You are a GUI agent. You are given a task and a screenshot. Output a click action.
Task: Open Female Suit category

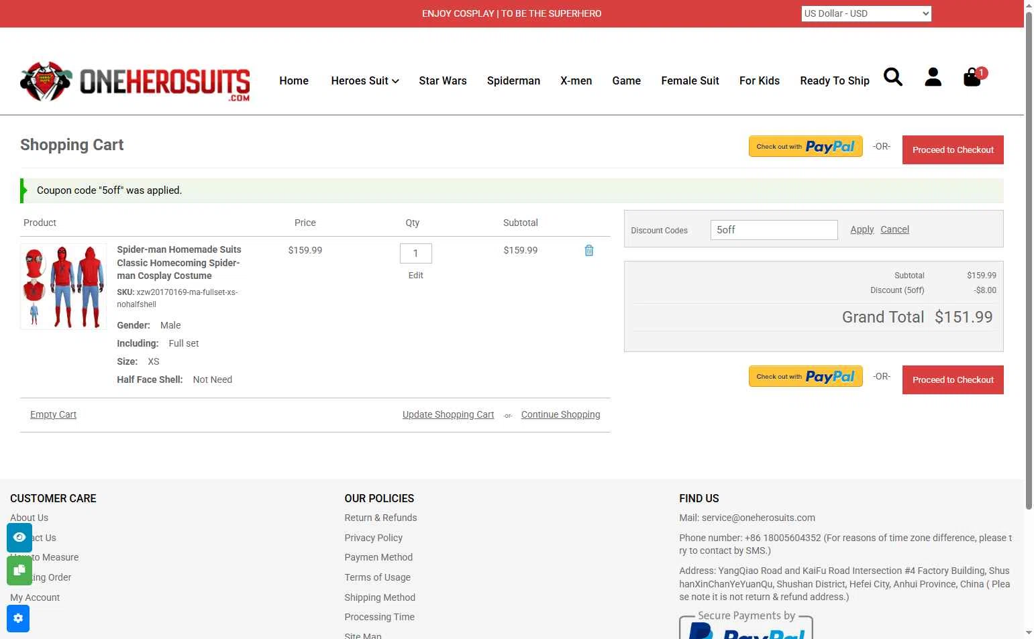[690, 80]
